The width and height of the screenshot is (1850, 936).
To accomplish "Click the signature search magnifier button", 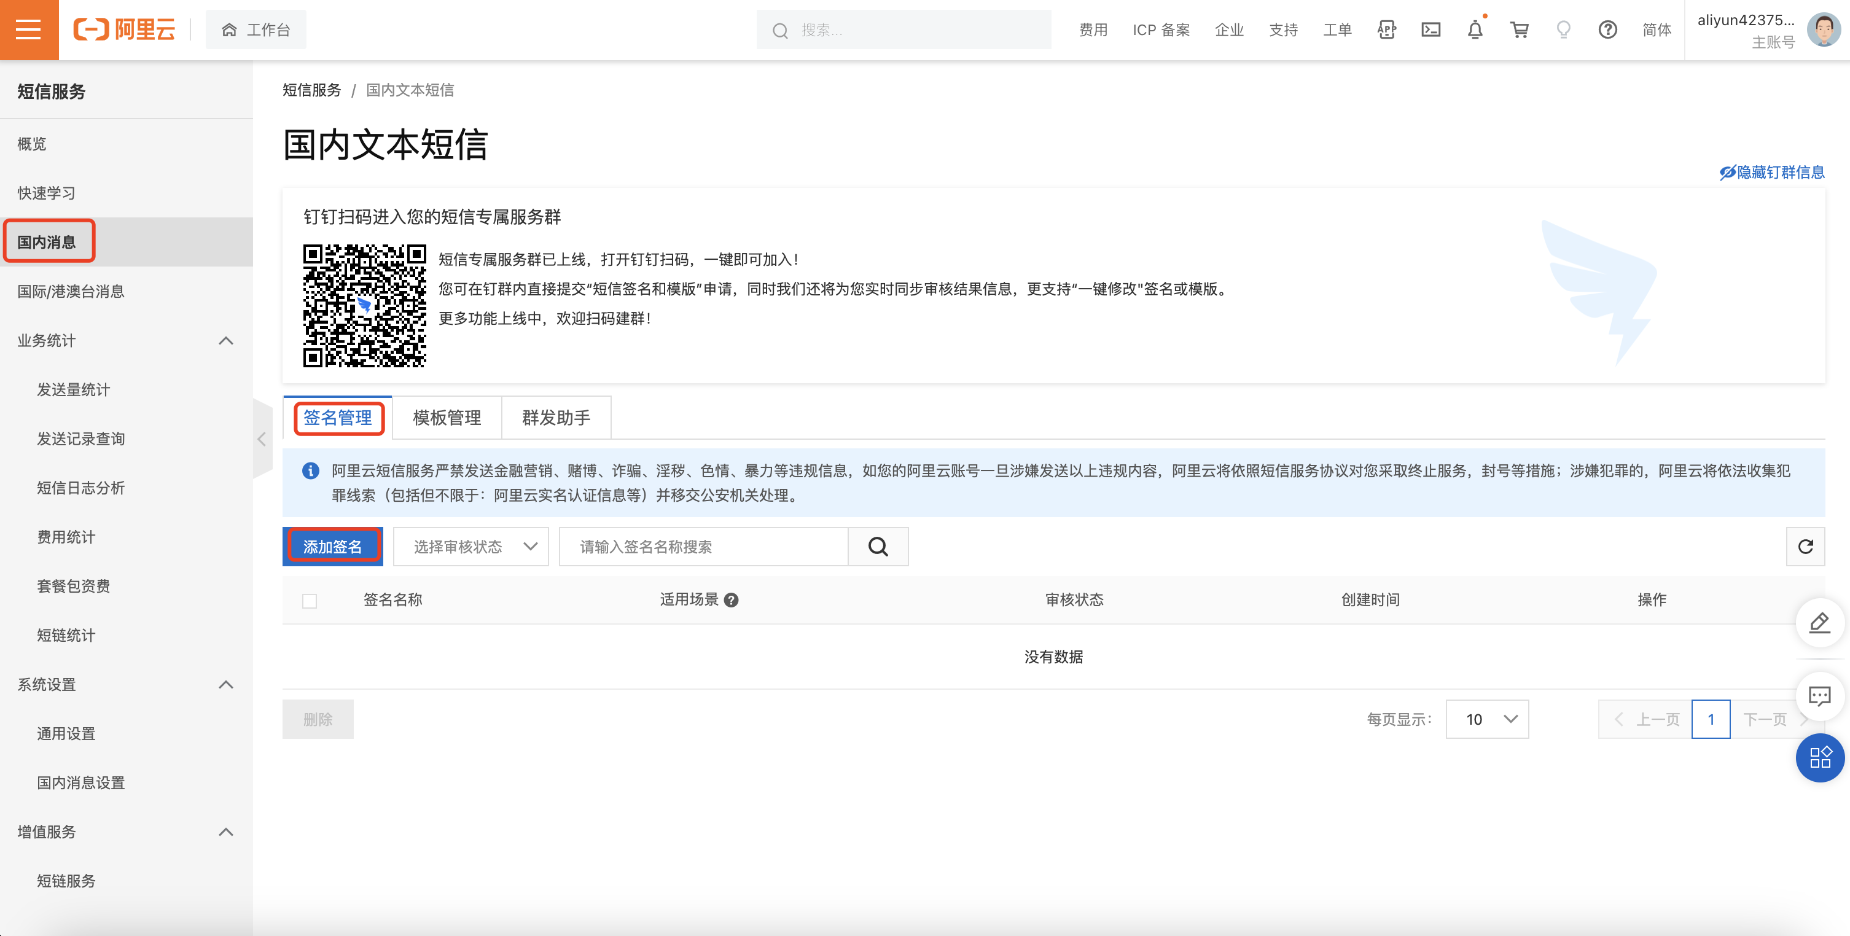I will click(x=878, y=547).
